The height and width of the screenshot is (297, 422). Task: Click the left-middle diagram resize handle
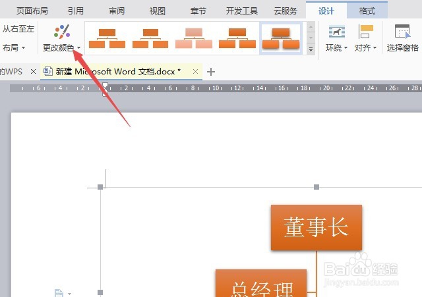tap(100, 292)
